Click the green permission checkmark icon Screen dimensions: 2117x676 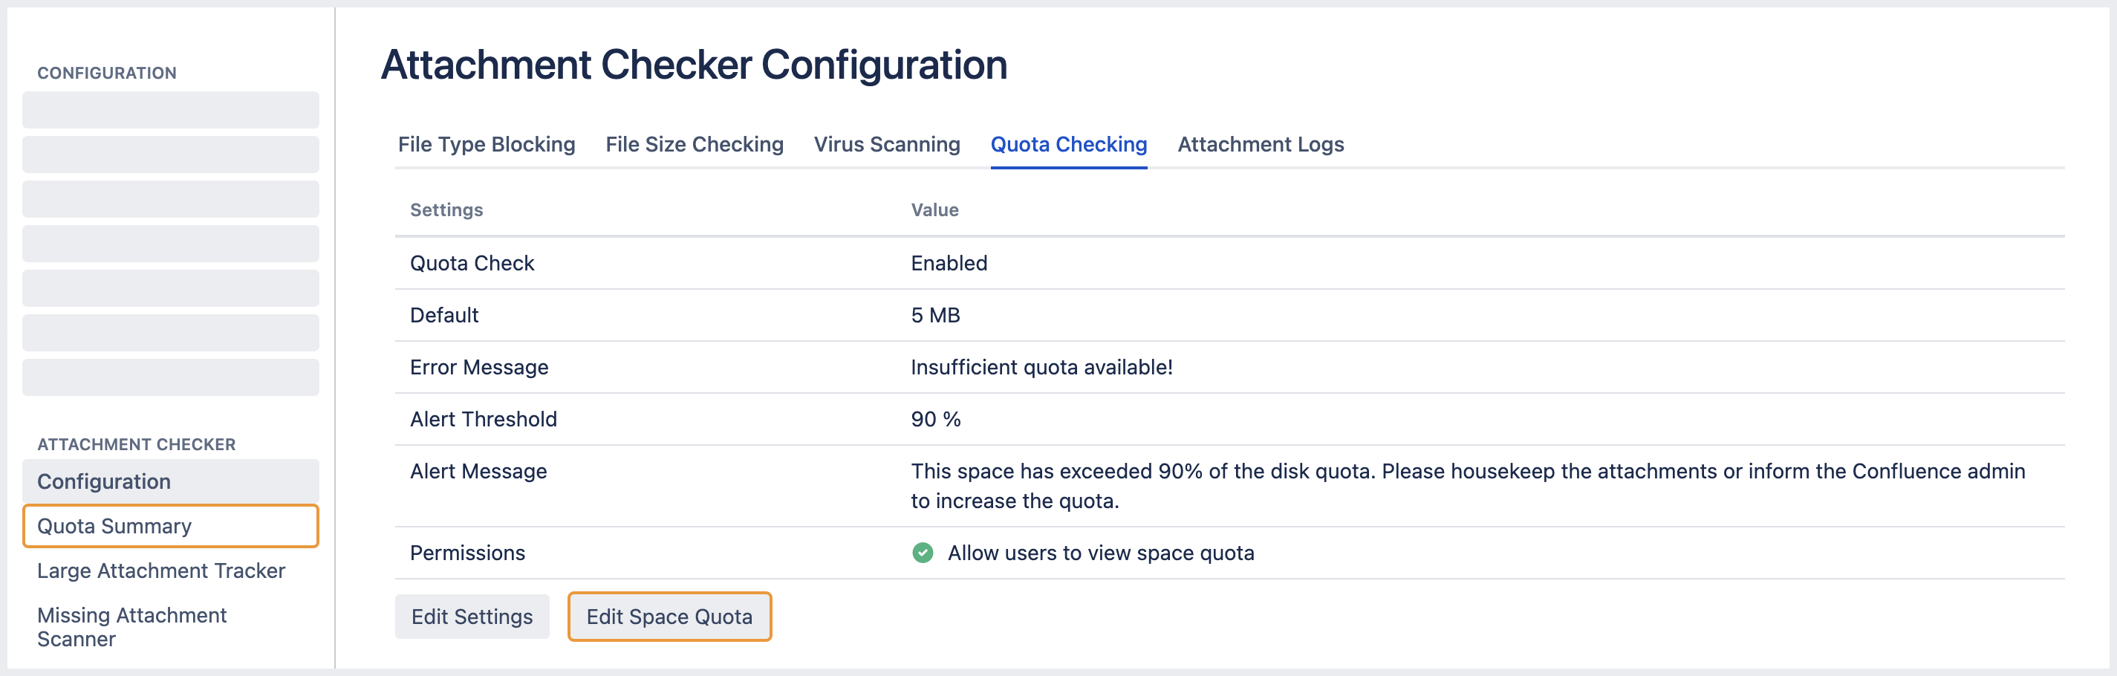pyautogui.click(x=922, y=553)
